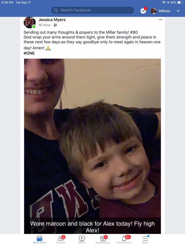185x246 pixels.
Task: Check the 16 mins timestamp
Action: [44, 25]
